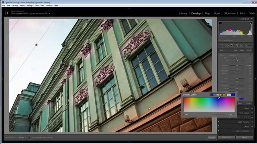Open the File menu
This screenshot has width=257, height=144.
click(x=4, y=5)
